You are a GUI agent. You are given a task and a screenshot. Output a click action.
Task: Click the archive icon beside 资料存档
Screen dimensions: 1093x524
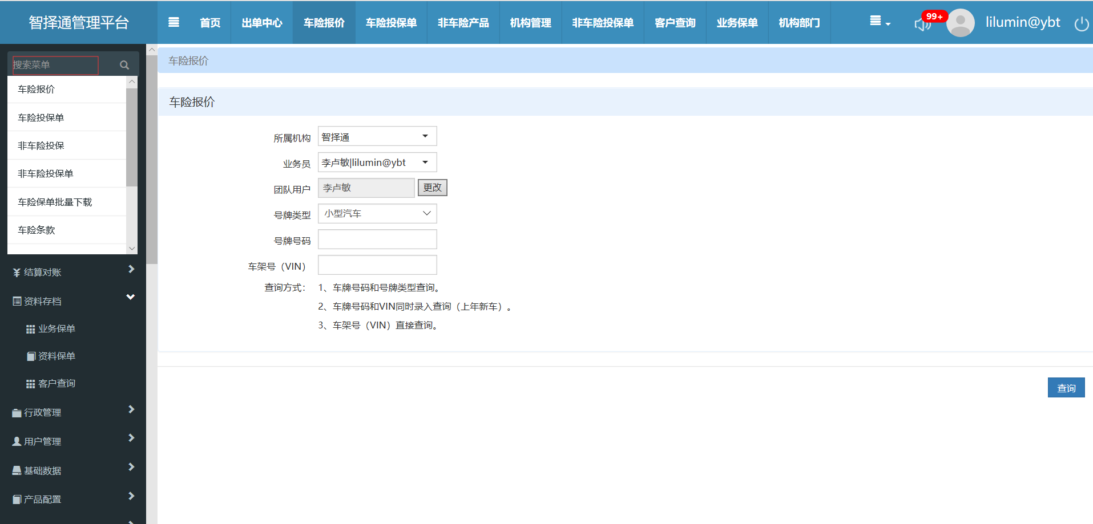tap(17, 301)
